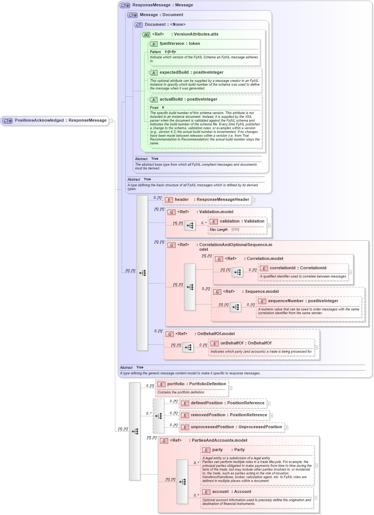The width and height of the screenshot is (374, 515).
Task: Click the E icon of correlationId element
Action: (x=264, y=268)
